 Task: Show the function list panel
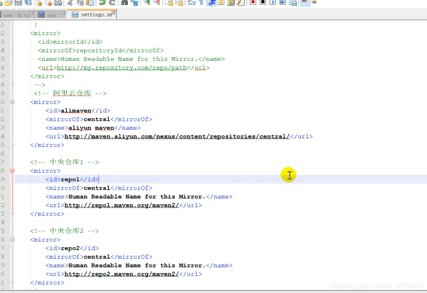(241, 3)
